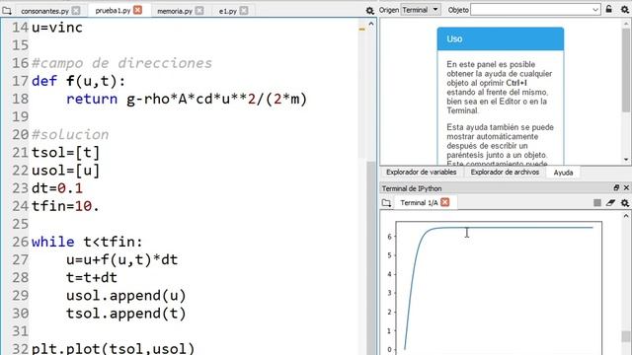Click the 'Uso' help header
The width and height of the screenshot is (632, 355).
tap(501, 39)
